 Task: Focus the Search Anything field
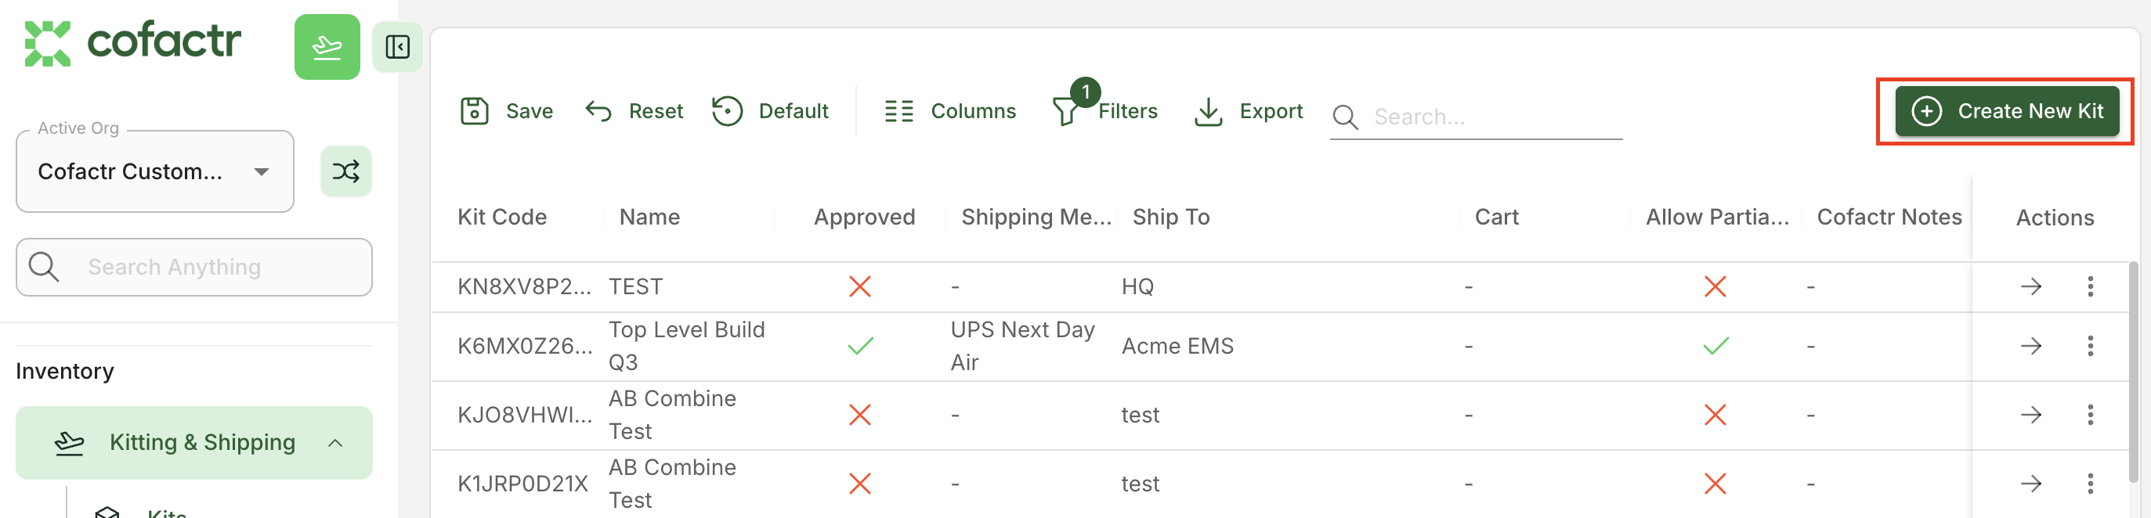tap(193, 267)
